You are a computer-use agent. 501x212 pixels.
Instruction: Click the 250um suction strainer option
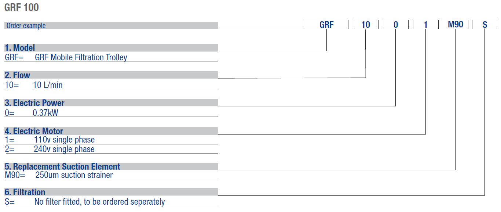(x=74, y=175)
